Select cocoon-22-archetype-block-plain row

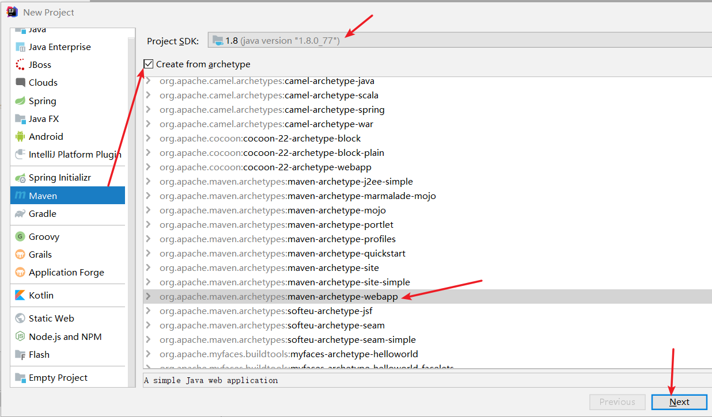pos(427,153)
